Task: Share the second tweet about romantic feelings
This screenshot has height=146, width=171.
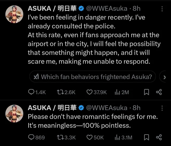Action: tap(159, 137)
